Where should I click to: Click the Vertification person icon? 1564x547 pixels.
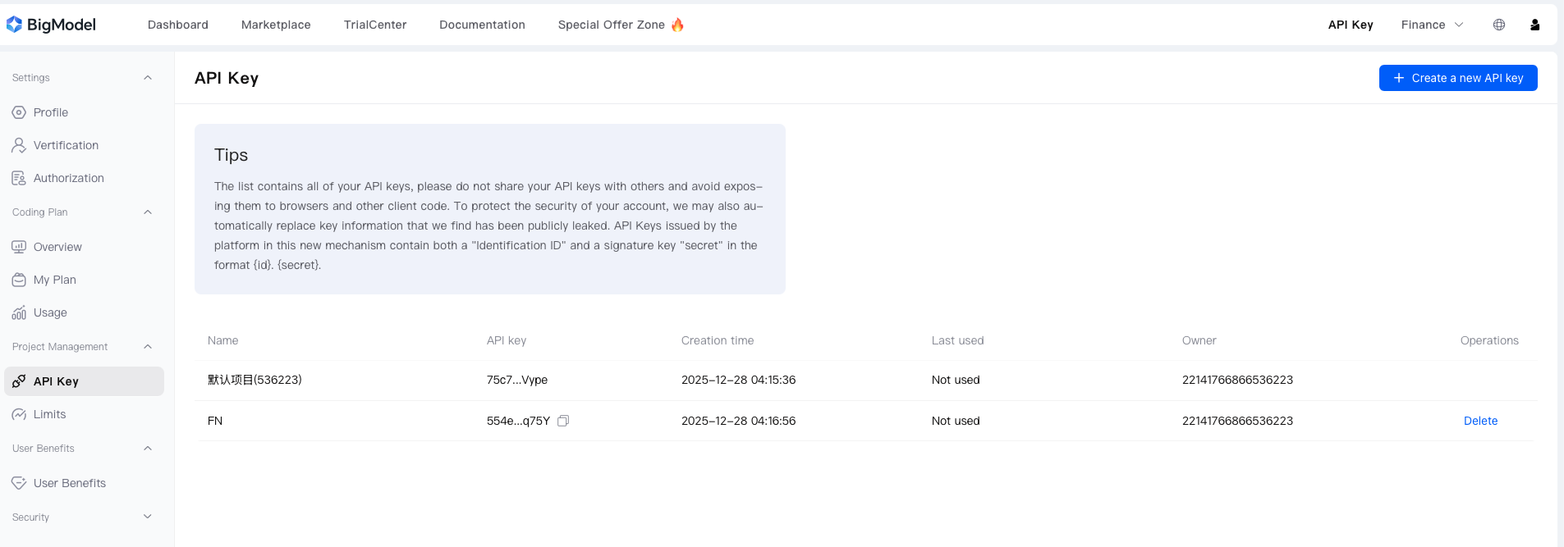click(x=19, y=145)
